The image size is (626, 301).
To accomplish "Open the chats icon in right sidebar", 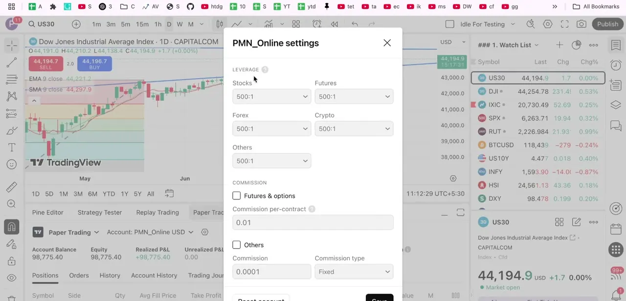I will coord(616,126).
